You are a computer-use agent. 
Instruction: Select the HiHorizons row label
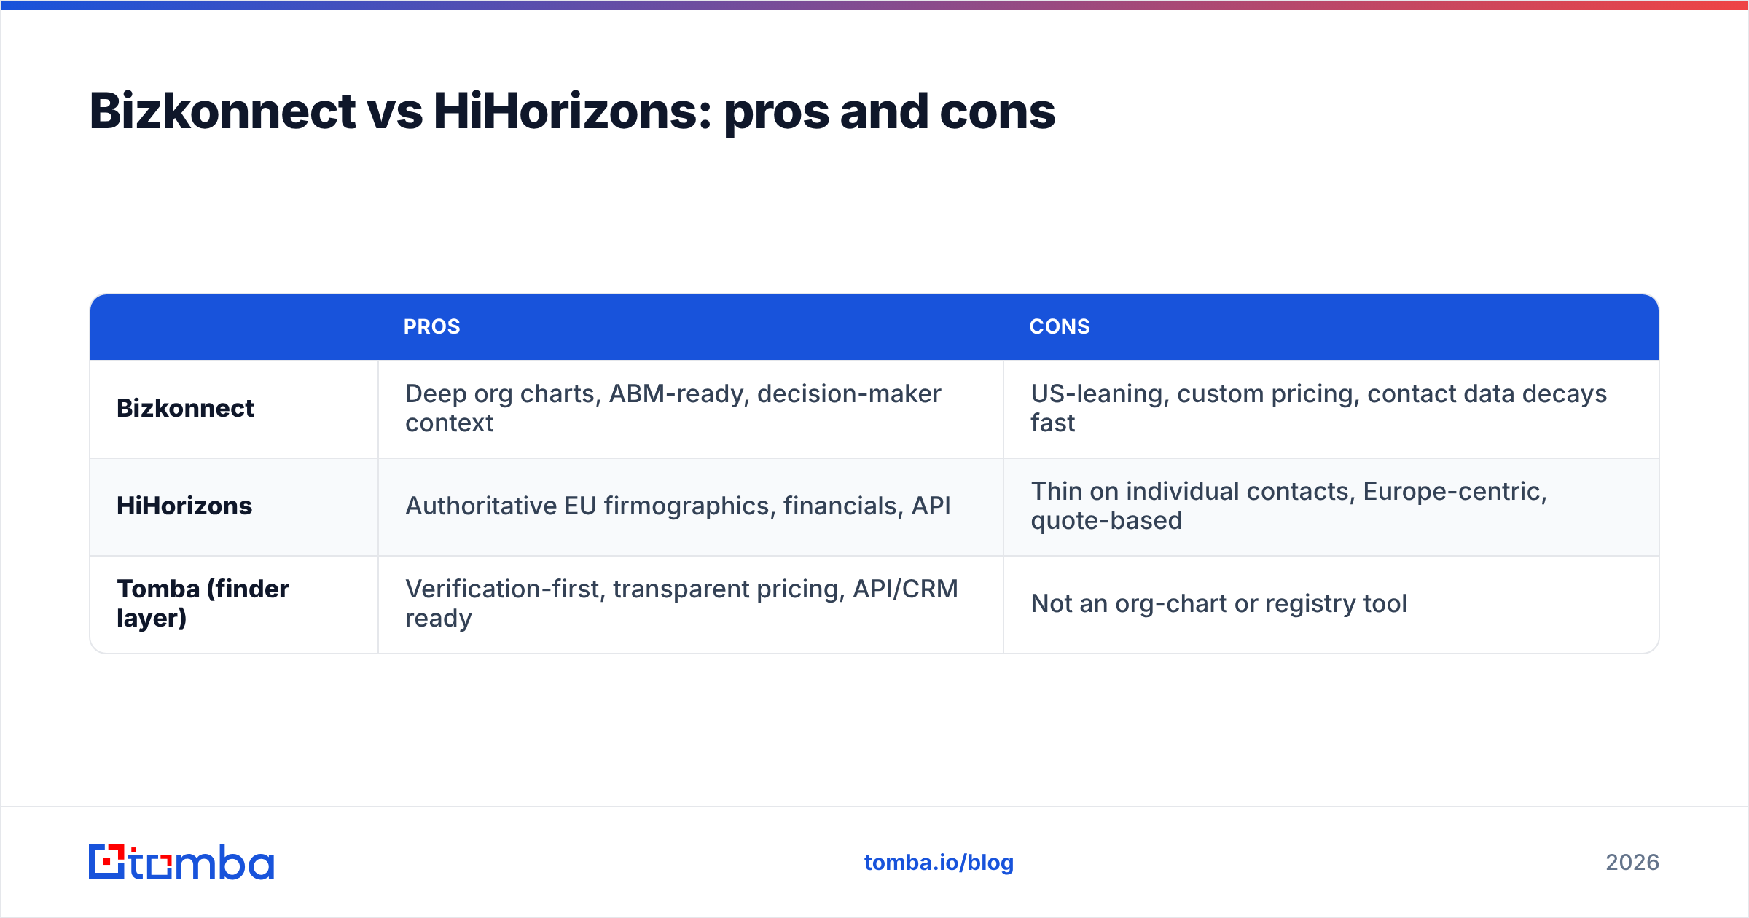[x=184, y=506]
